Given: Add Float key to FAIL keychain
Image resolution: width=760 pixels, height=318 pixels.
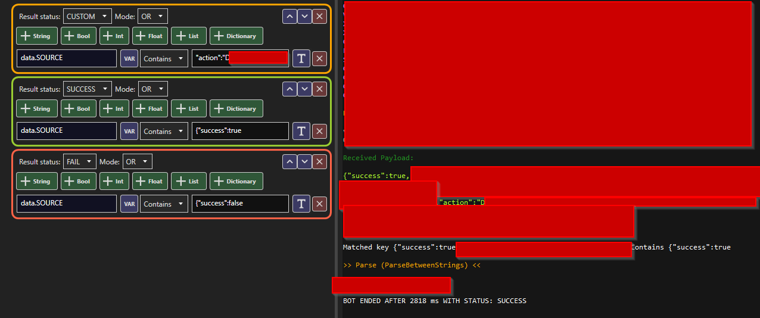Looking at the screenshot, I should click(x=150, y=181).
